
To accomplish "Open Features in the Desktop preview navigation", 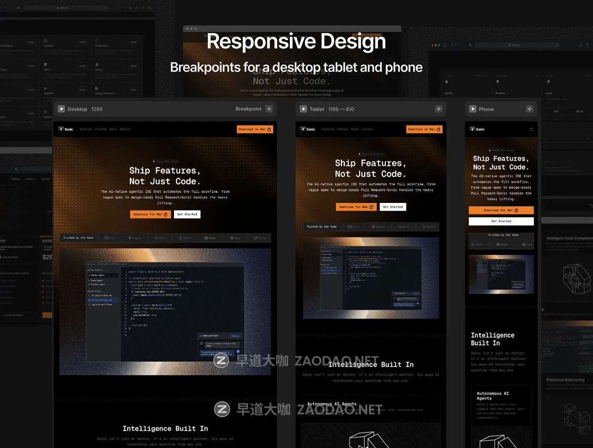I will (86, 129).
